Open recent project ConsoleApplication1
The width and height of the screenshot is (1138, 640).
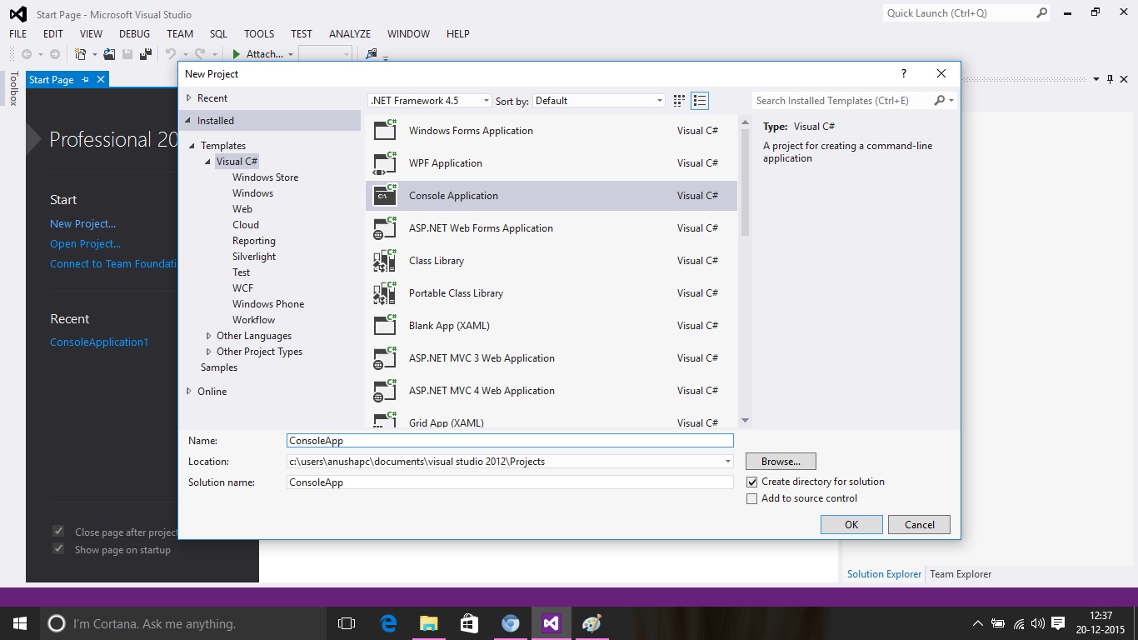pyautogui.click(x=99, y=342)
